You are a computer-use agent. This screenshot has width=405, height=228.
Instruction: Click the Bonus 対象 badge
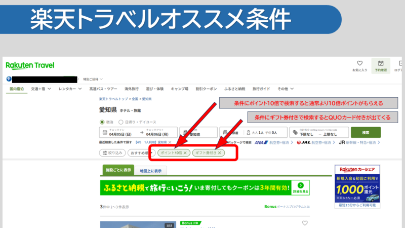point(191,223)
